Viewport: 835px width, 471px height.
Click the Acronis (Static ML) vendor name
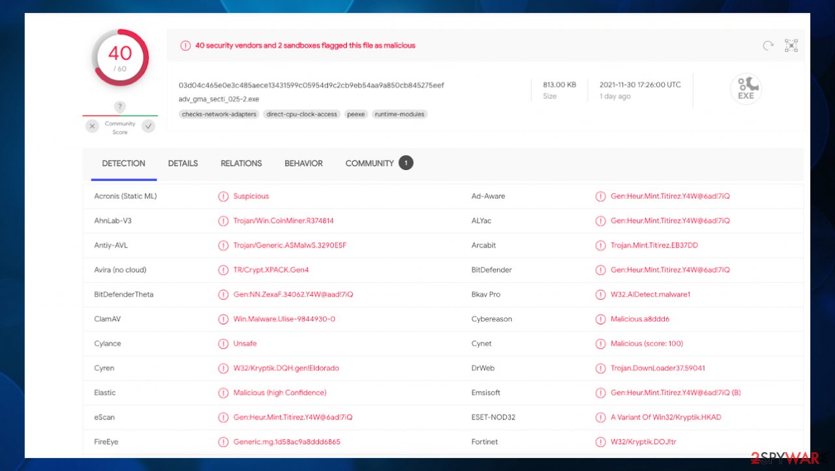click(x=125, y=196)
